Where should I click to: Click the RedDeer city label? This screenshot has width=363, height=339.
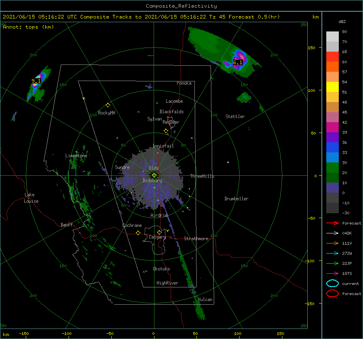[x=171, y=122]
